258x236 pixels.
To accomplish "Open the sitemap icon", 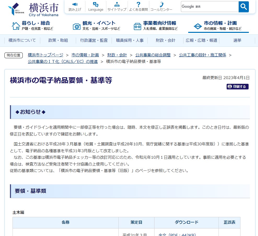I will (117, 4).
